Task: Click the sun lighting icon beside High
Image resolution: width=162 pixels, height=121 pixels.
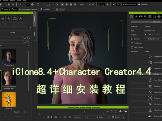Action: pos(93,4)
